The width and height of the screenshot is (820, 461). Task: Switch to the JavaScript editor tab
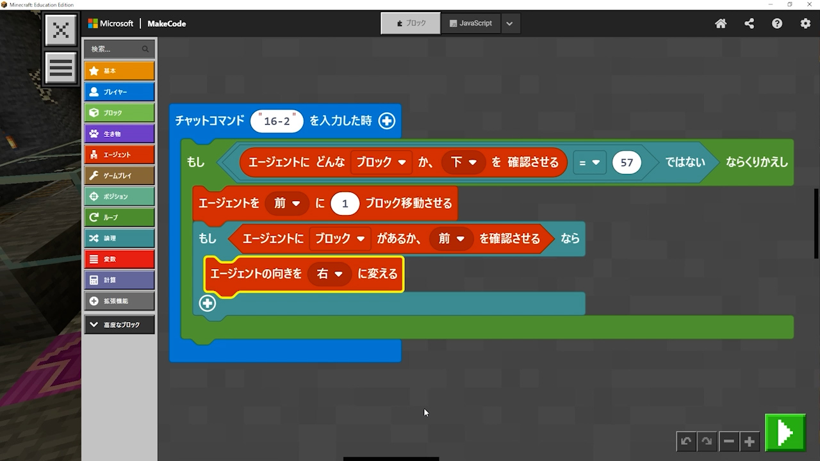471,23
